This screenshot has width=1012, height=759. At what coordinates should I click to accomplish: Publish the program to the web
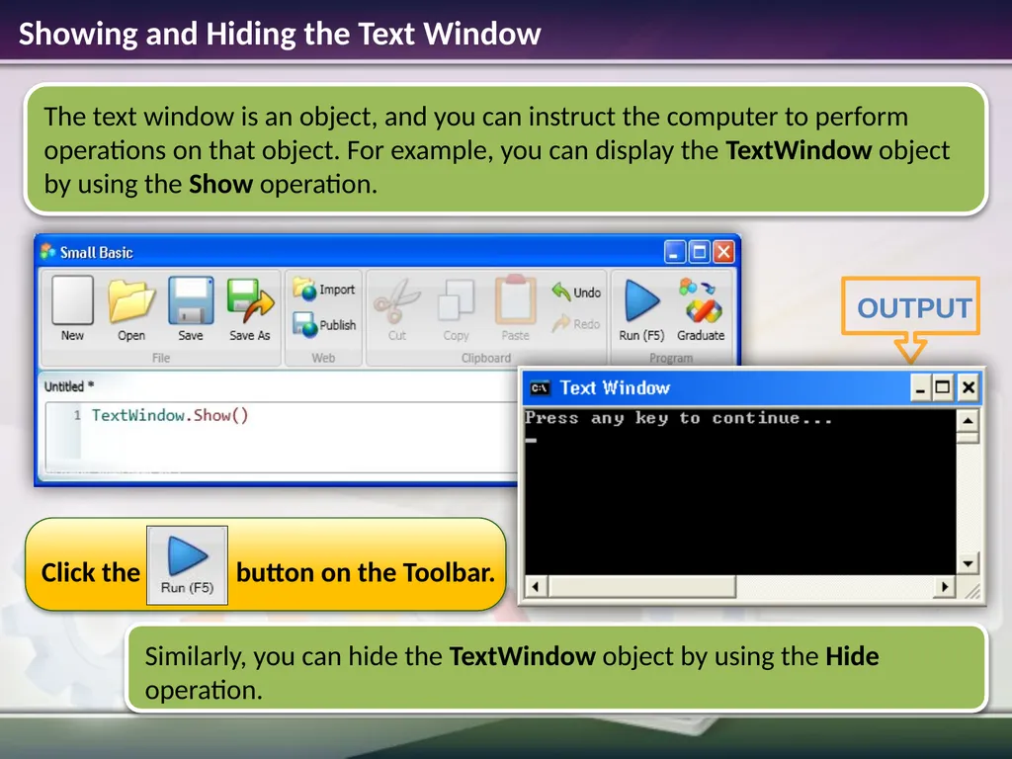324,324
